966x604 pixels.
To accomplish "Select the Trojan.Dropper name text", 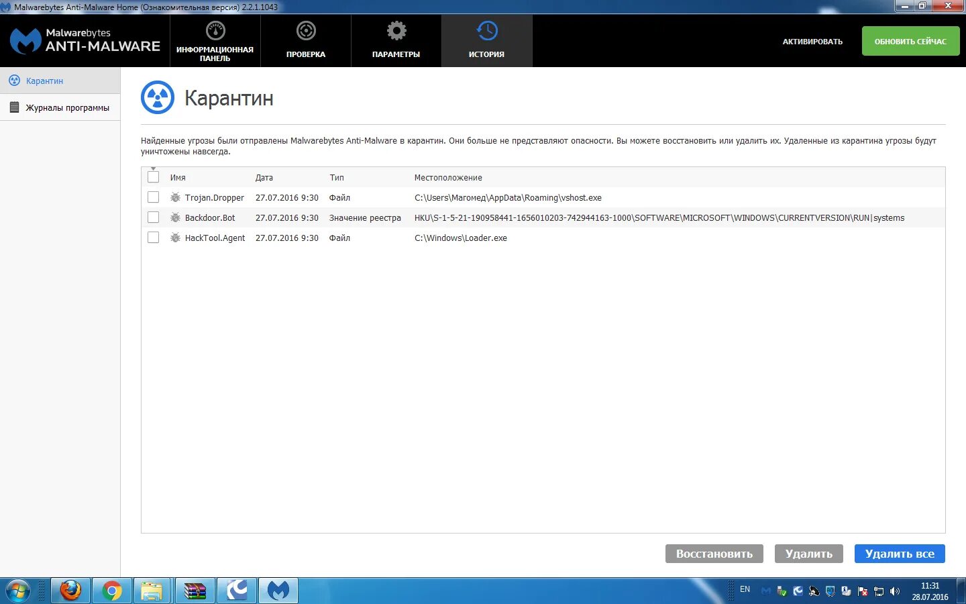I will (x=215, y=198).
